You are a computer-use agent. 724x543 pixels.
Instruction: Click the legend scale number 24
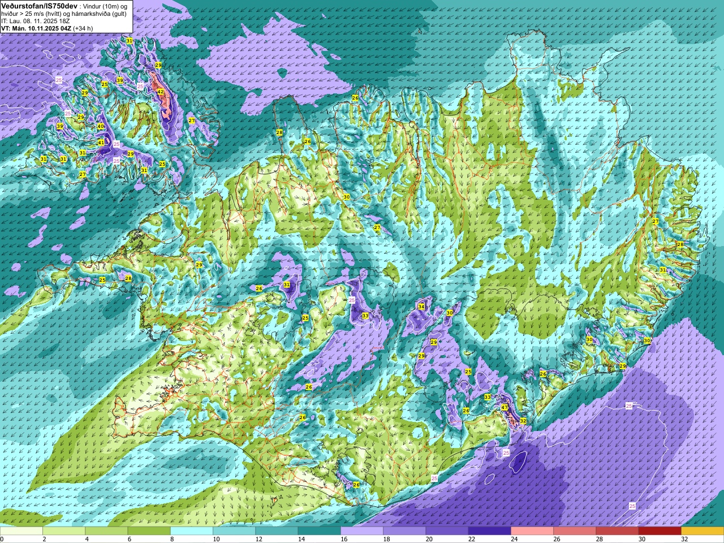515,539
